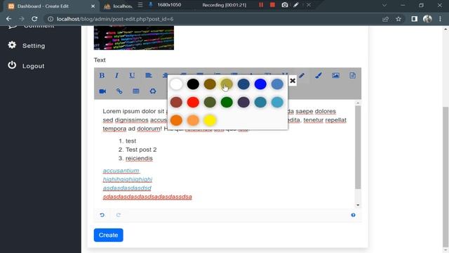
Task: Stop the screen recording
Action: 272,5
